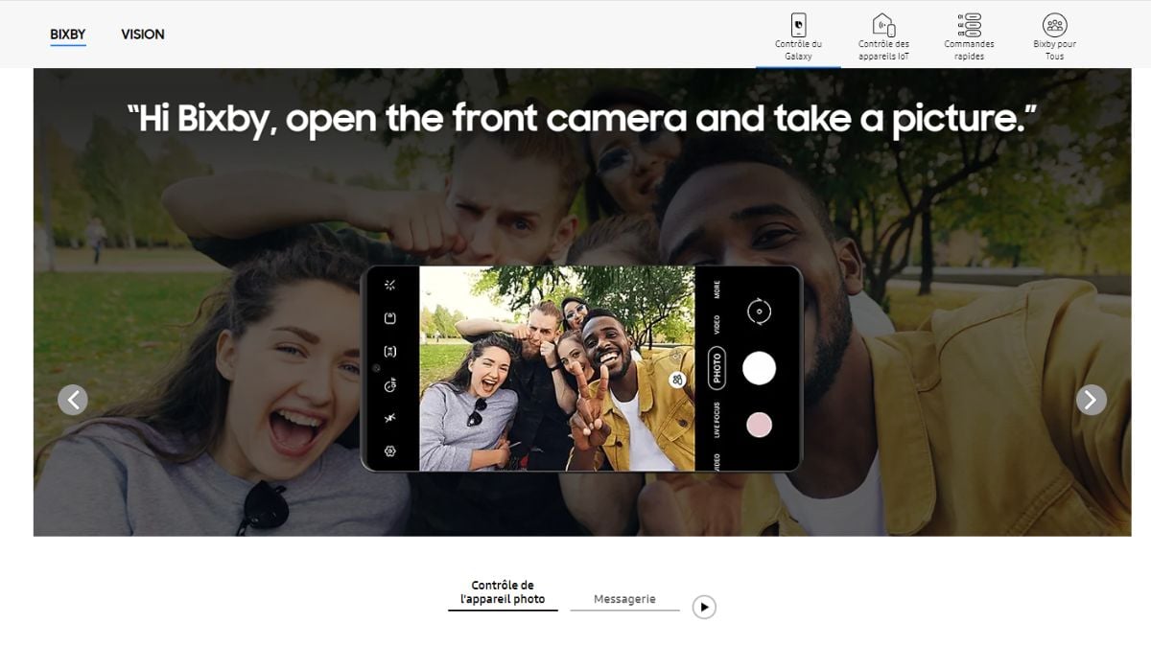Open camera settings gear on phone

(390, 451)
